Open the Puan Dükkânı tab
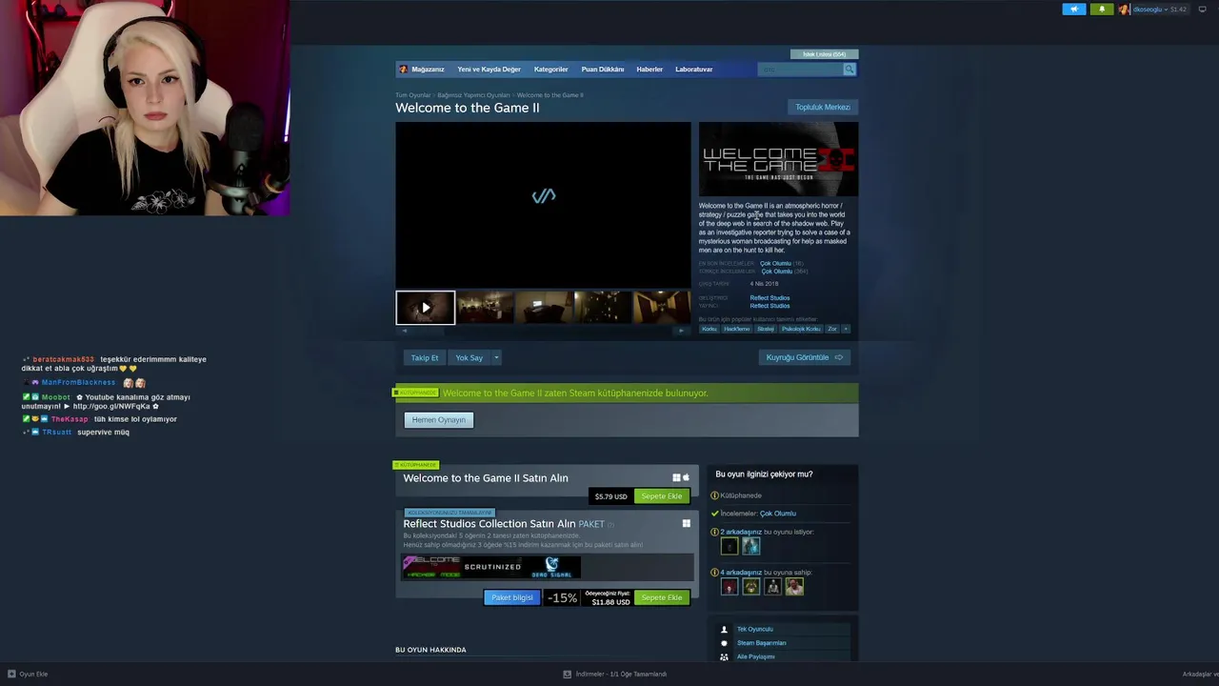 (x=603, y=70)
